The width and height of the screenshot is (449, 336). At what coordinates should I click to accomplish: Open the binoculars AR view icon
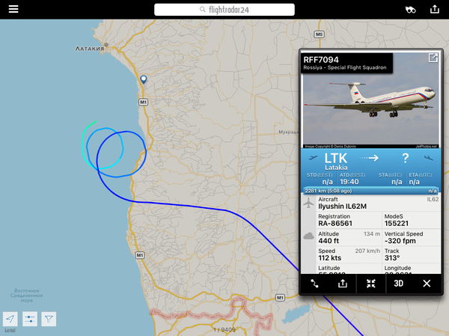click(x=410, y=10)
